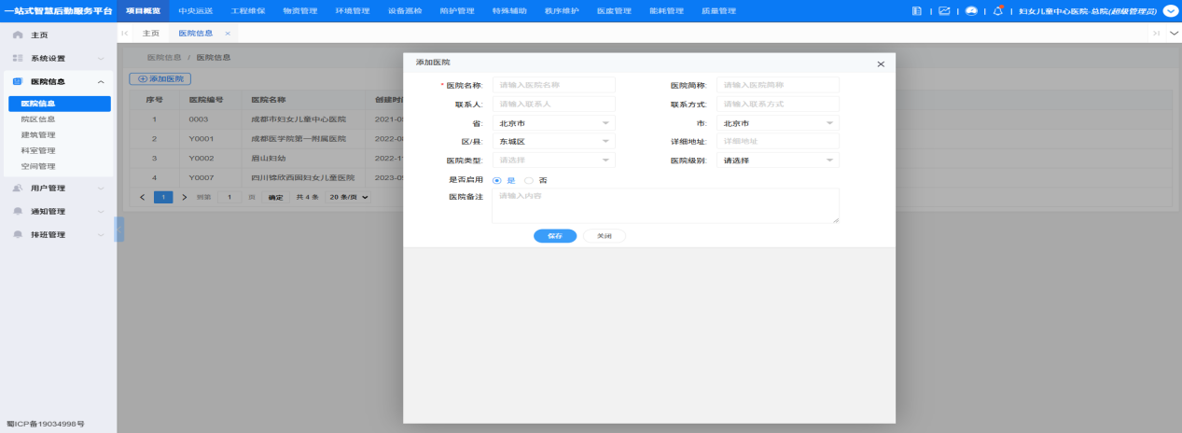The width and height of the screenshot is (1182, 433).
Task: Expand the 用户管理 sidebar menu
Action: pyautogui.click(x=101, y=188)
